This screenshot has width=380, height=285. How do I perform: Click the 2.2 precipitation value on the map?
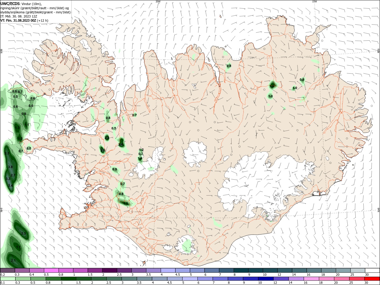coord(107,138)
